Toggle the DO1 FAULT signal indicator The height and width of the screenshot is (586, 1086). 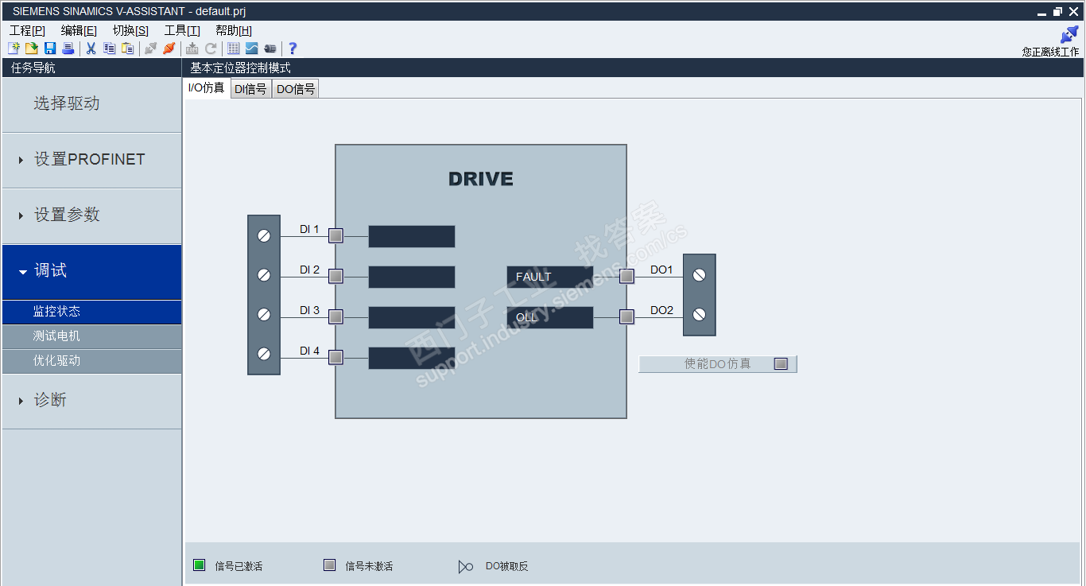(626, 276)
